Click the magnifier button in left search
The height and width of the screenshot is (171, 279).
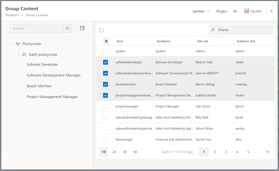coord(68,28)
